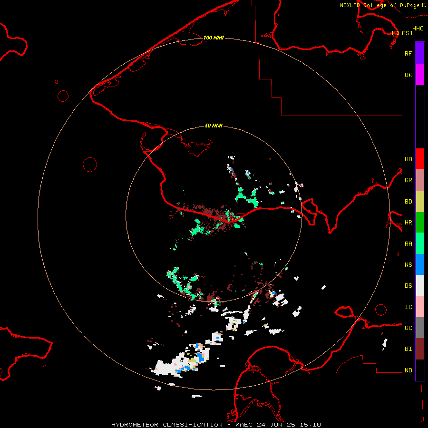Image resolution: width=428 pixels, height=428 pixels.
Task: Click the GC gray legend swatch
Action: 420,328
